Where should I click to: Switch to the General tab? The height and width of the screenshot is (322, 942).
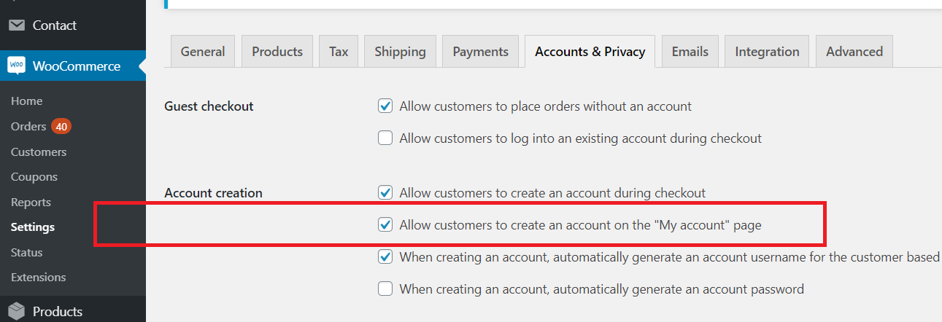[203, 52]
